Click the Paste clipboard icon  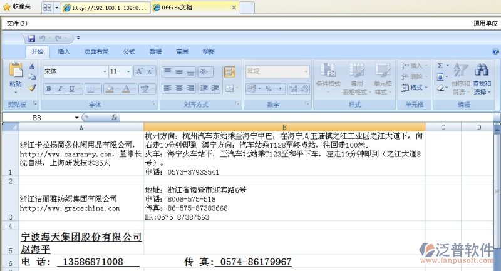16,70
